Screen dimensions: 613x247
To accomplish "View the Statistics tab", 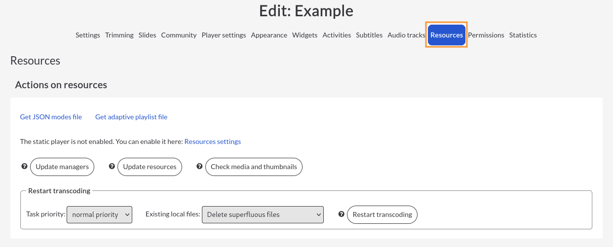I will tap(523, 35).
